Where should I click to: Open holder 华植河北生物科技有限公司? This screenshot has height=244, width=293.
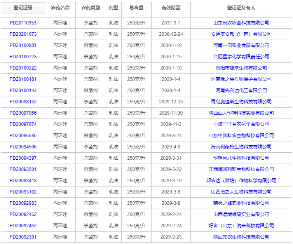pyautogui.click(x=241, y=158)
